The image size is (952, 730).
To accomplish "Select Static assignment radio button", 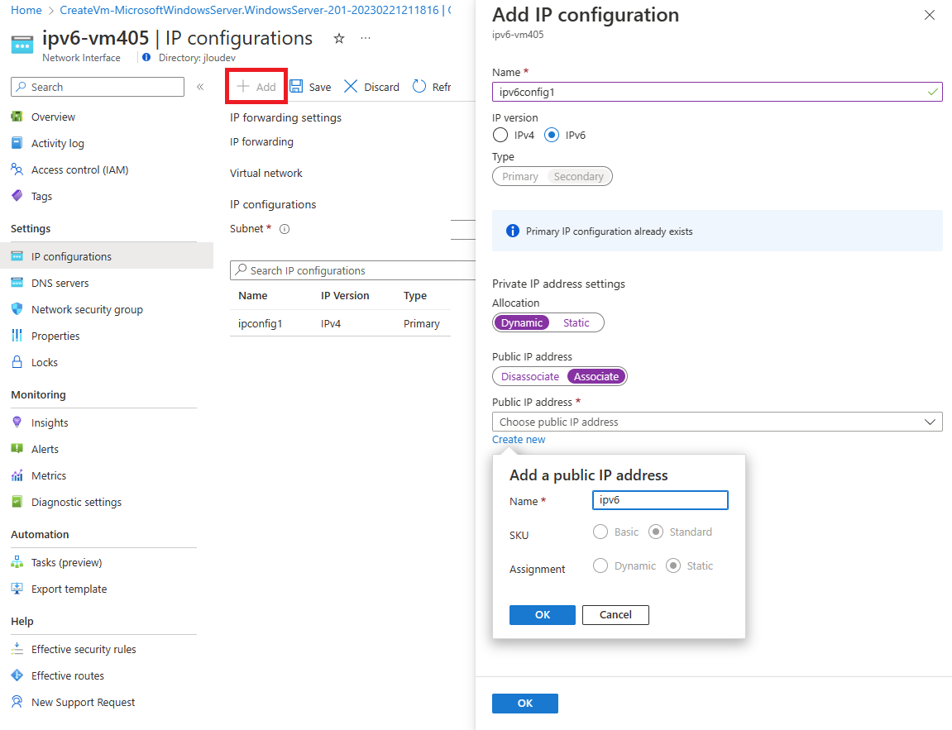I will (x=673, y=565).
